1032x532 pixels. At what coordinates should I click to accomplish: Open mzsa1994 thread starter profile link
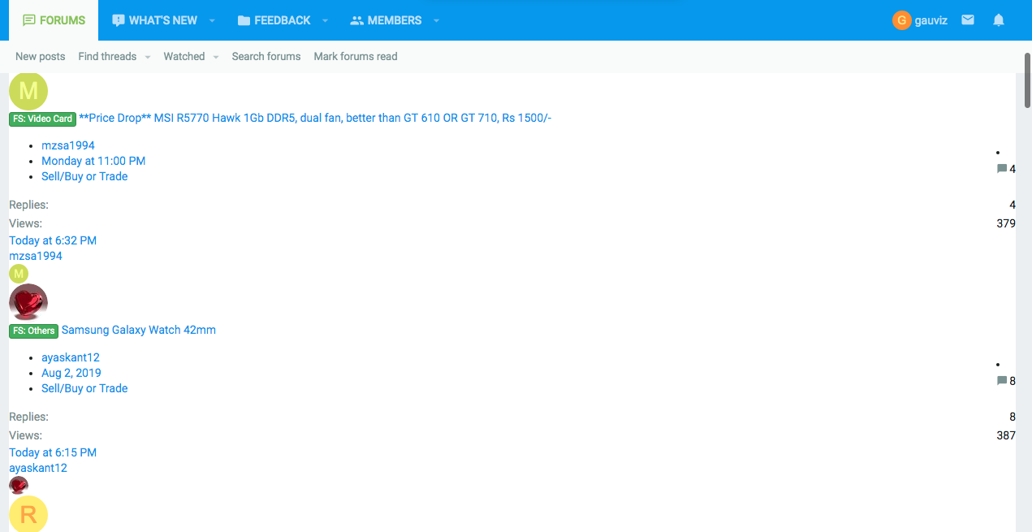[68, 145]
